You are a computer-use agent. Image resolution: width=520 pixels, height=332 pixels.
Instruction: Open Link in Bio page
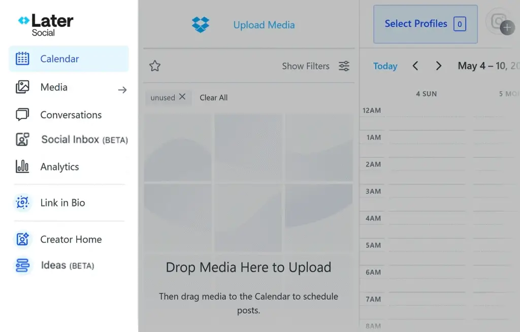pyautogui.click(x=62, y=203)
